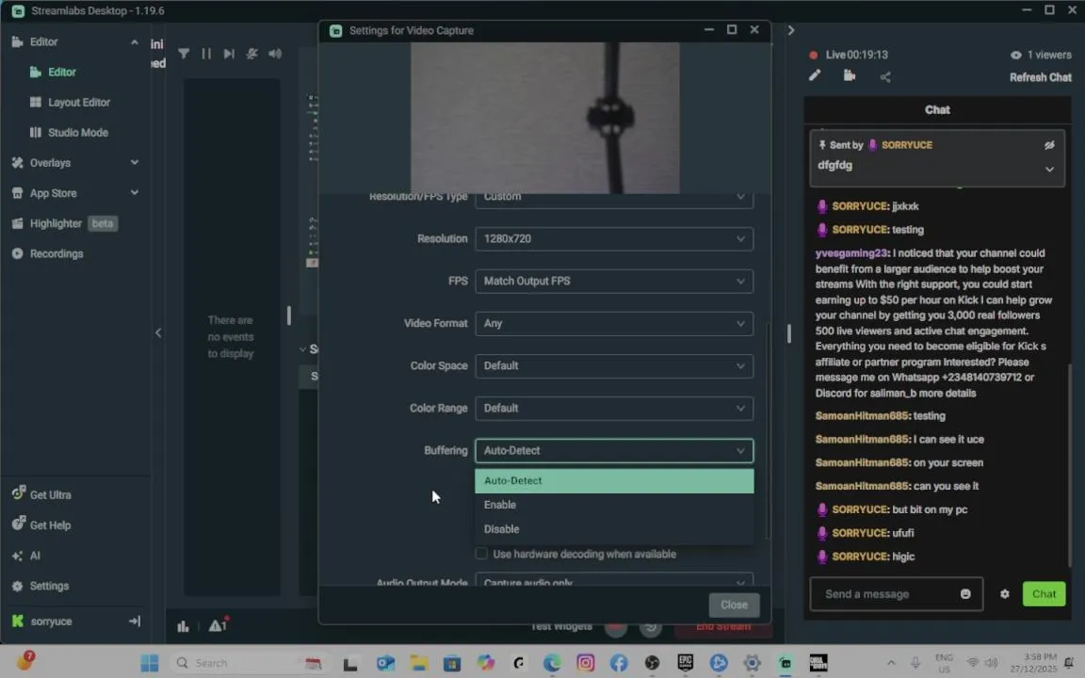Open the Highlighter beta item

[64, 223]
